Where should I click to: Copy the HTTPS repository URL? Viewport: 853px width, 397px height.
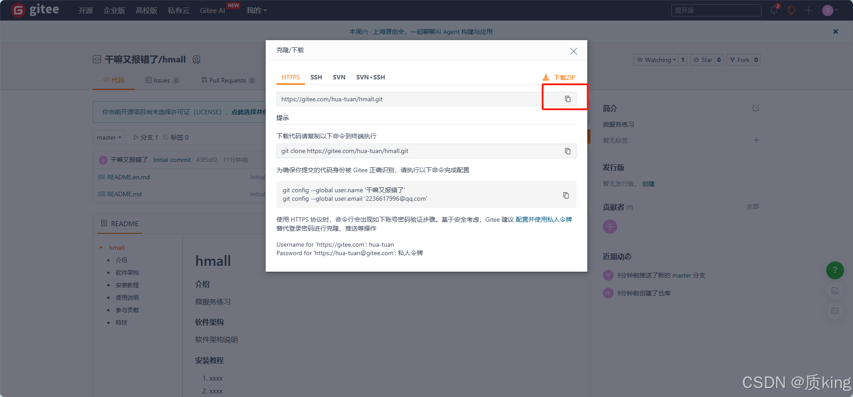(x=568, y=99)
